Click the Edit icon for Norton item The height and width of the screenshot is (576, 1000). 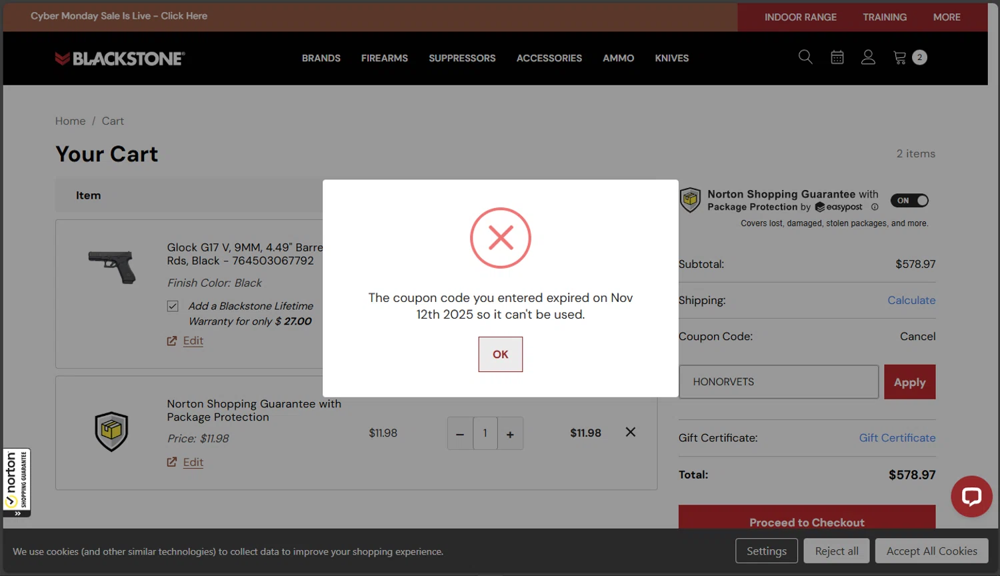click(172, 462)
